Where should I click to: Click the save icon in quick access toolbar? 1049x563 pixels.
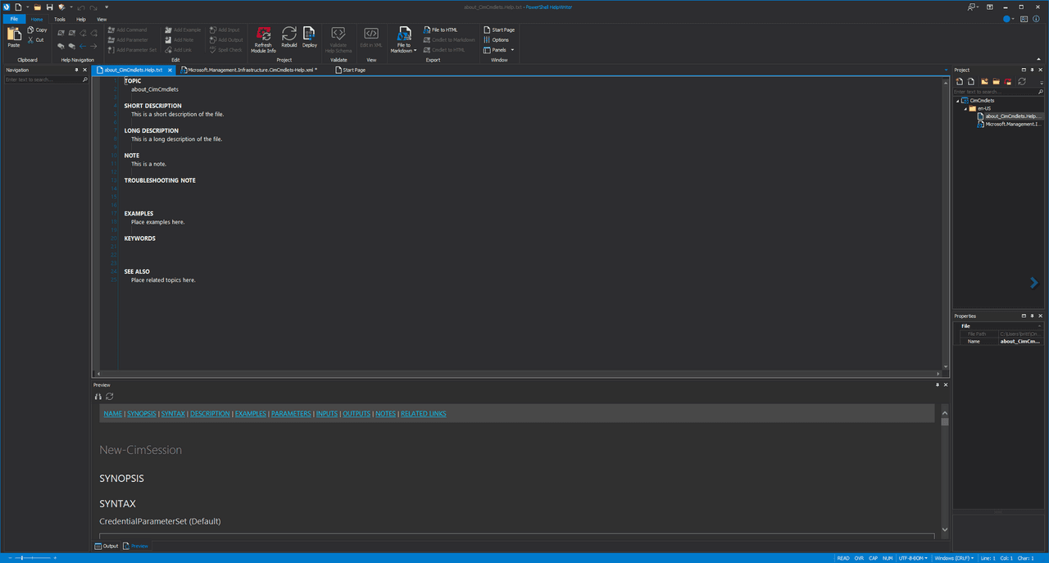[x=49, y=7]
